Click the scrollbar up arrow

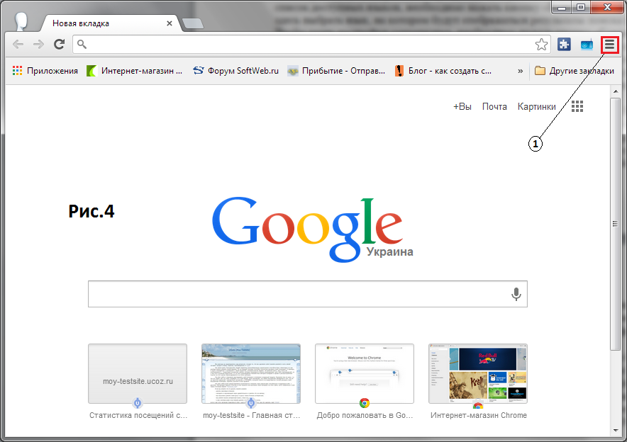click(x=616, y=91)
